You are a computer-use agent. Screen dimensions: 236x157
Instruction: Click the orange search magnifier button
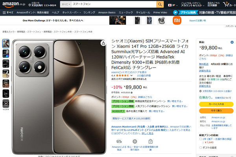pos(160,4)
